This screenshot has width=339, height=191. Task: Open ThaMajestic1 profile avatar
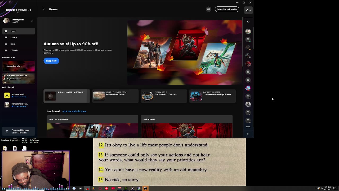pos(6,21)
